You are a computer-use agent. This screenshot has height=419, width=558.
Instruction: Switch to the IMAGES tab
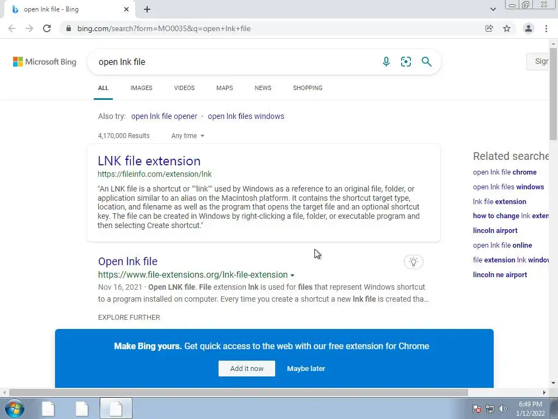(141, 88)
